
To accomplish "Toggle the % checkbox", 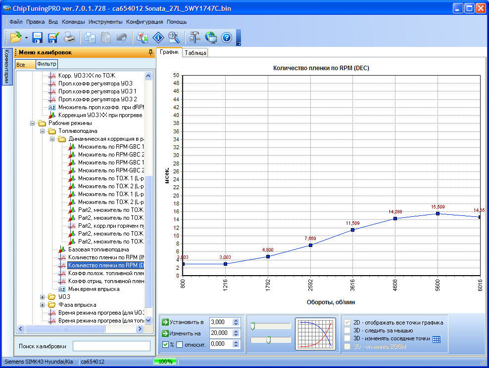I will click(x=165, y=344).
